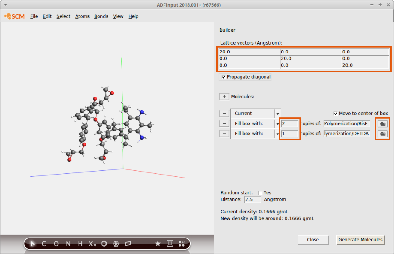Open the View menu
Screen dimensions: 394x254
coord(118,16)
